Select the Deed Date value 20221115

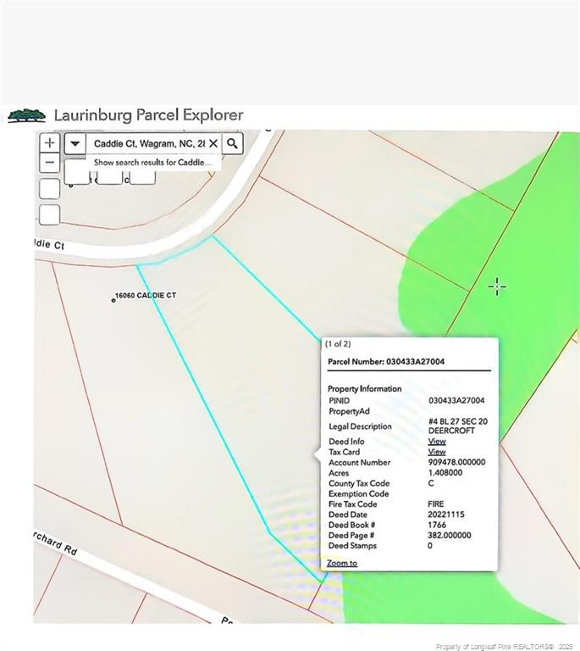pos(446,515)
